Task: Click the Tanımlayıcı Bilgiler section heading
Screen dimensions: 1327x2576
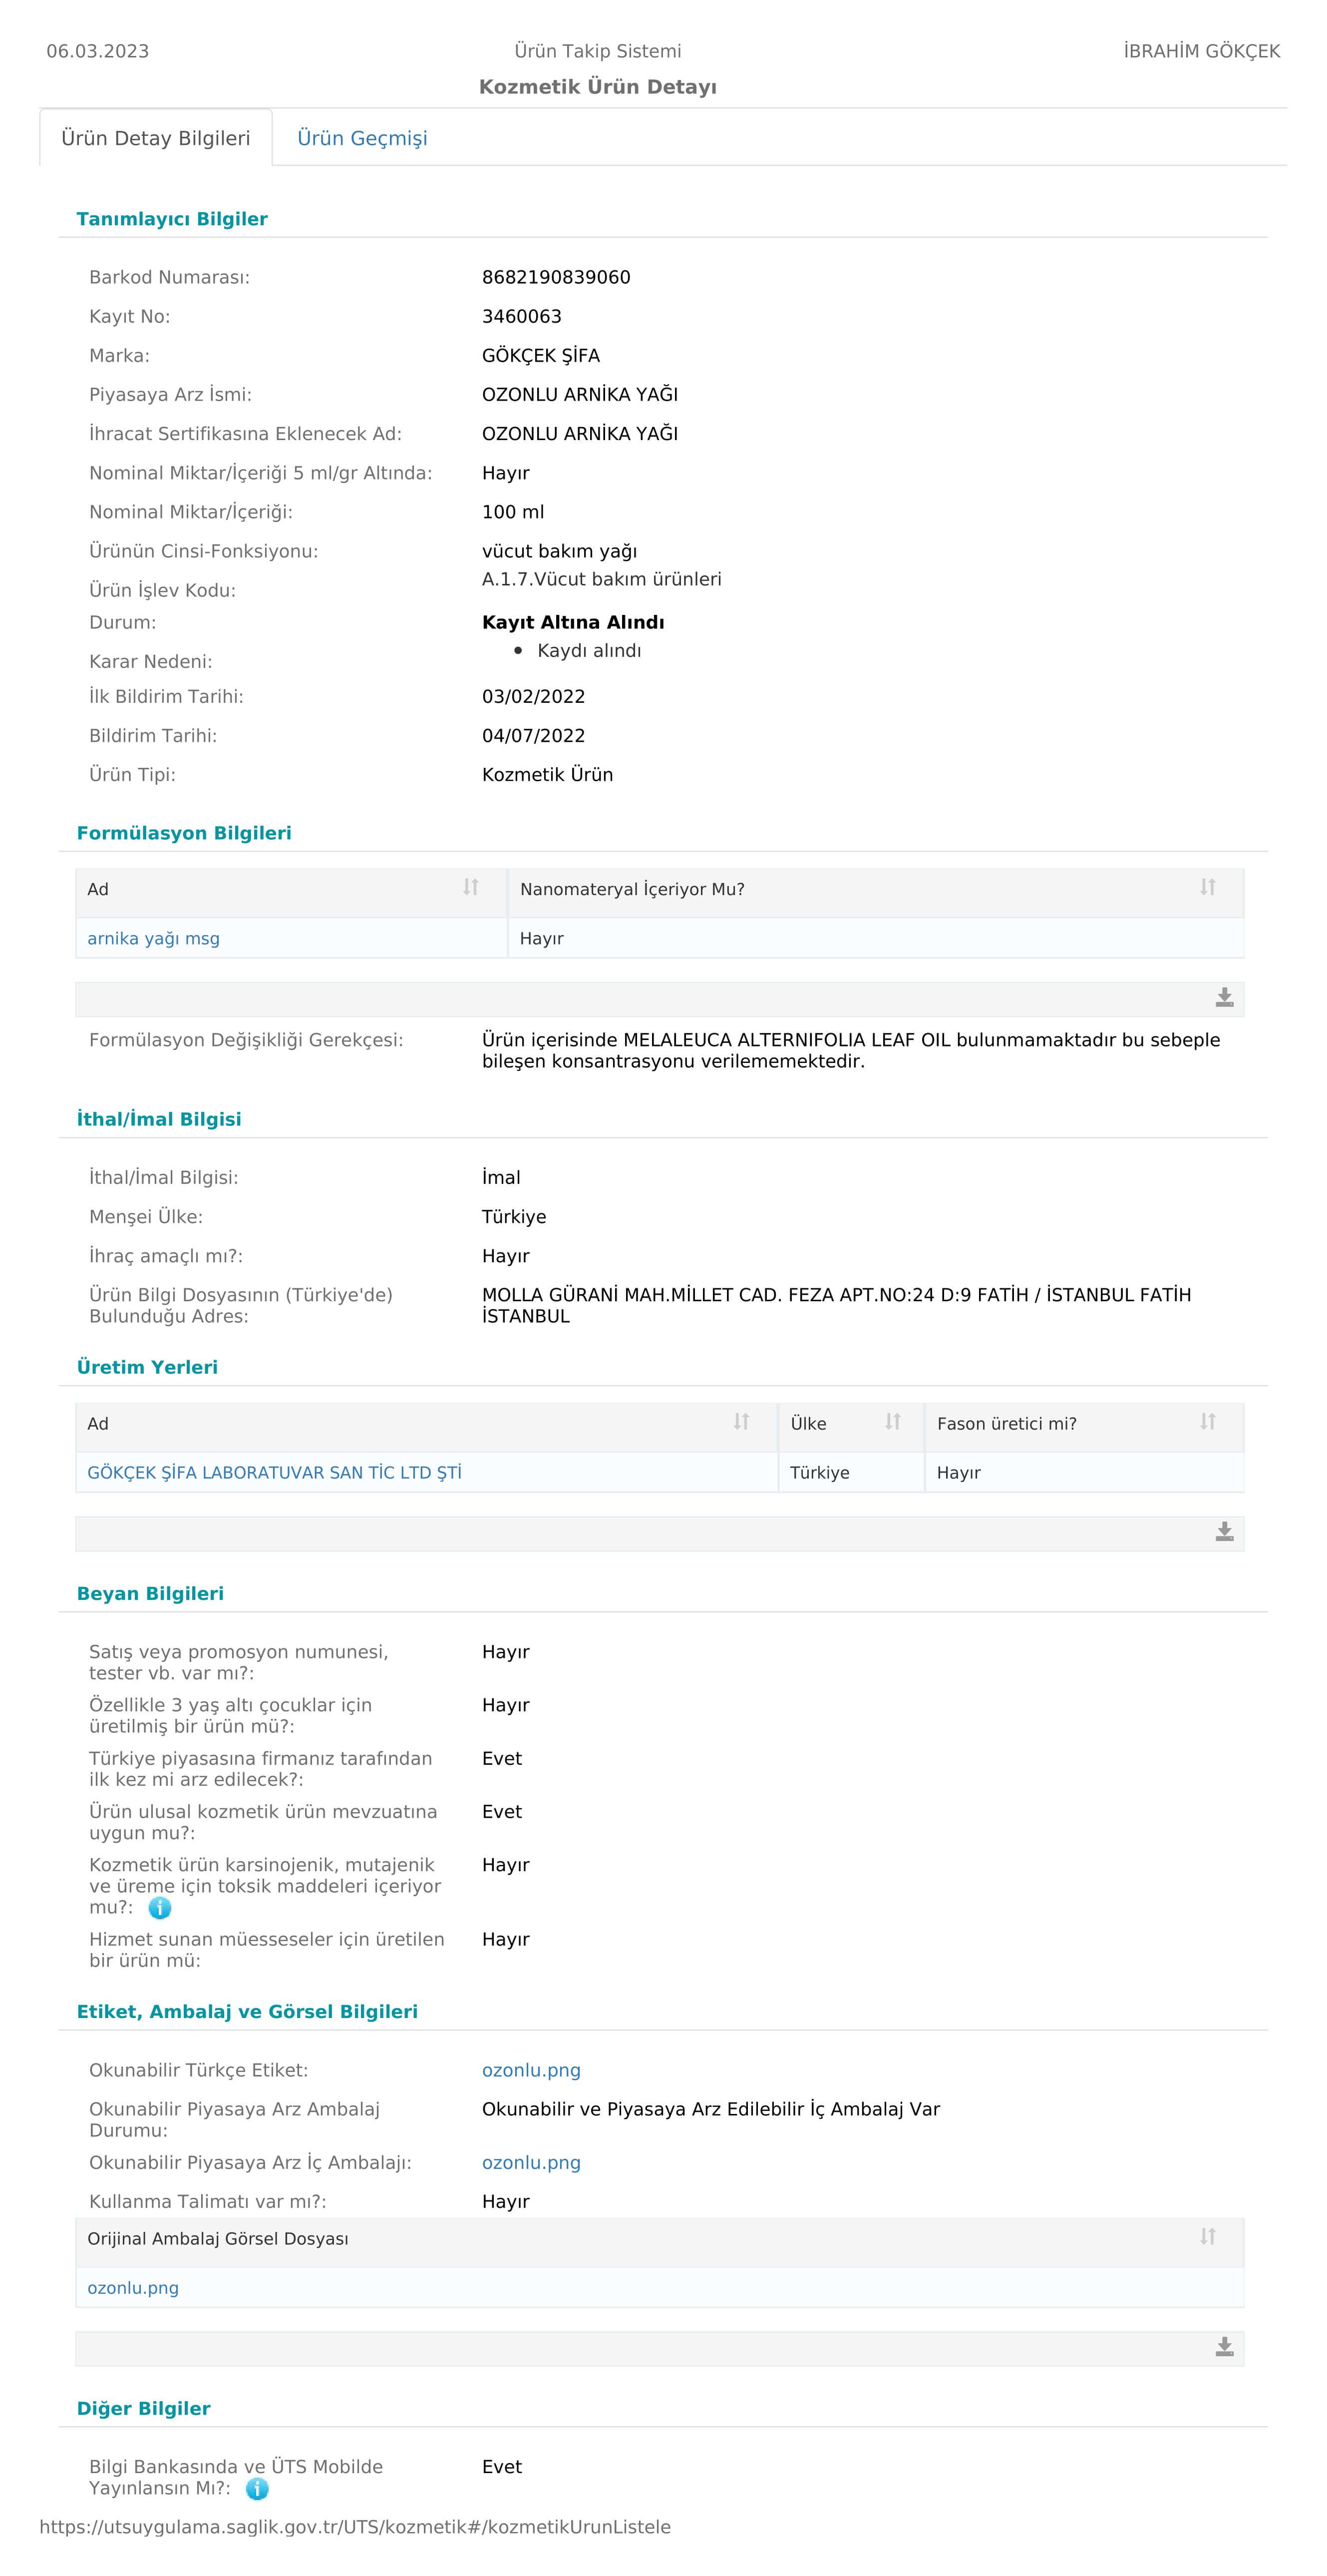Action: (x=172, y=219)
